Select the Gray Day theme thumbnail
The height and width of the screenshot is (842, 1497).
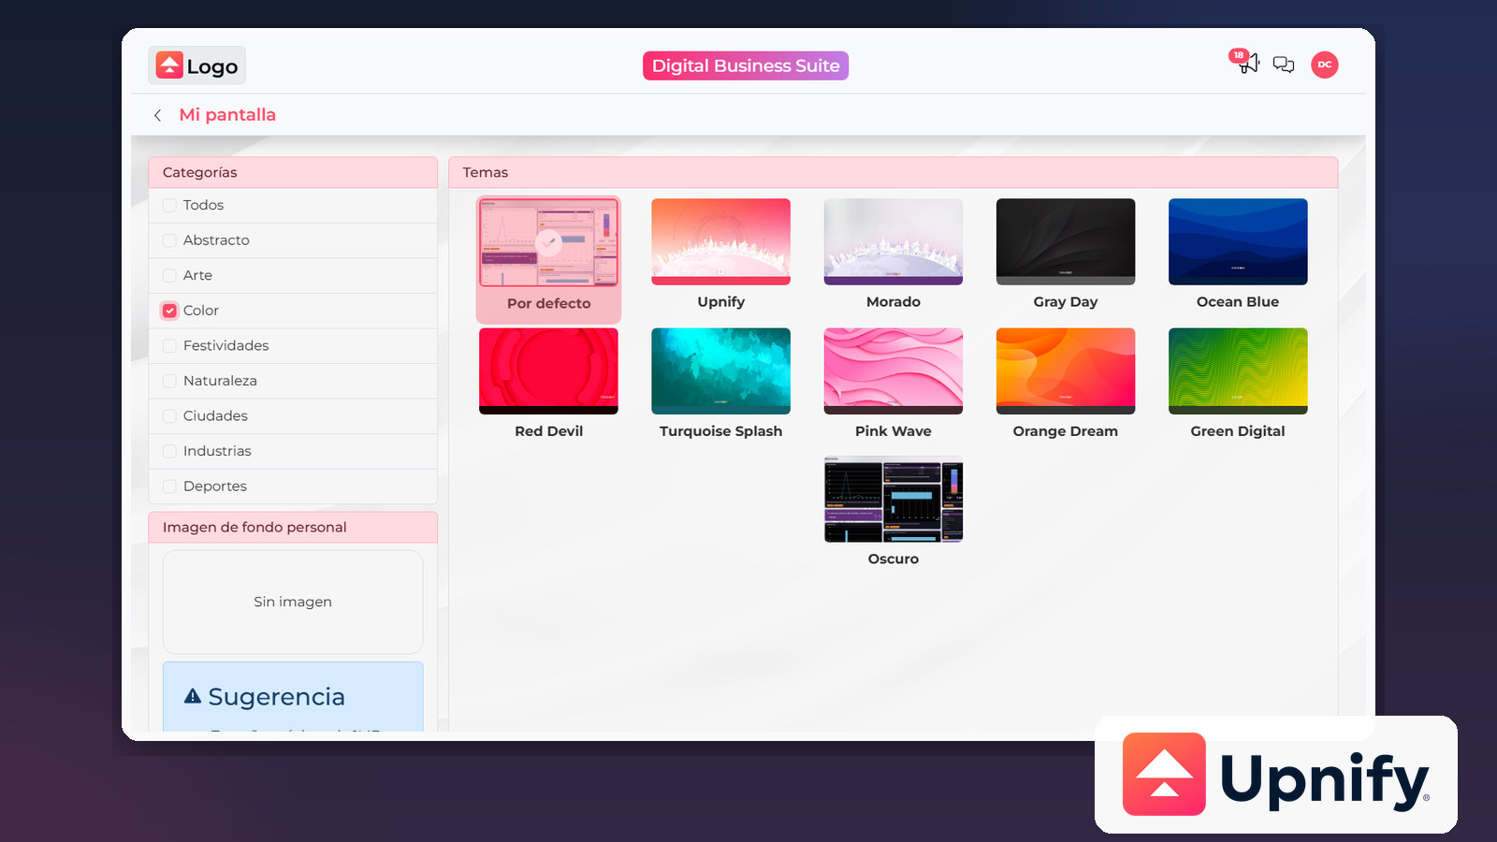tap(1066, 241)
